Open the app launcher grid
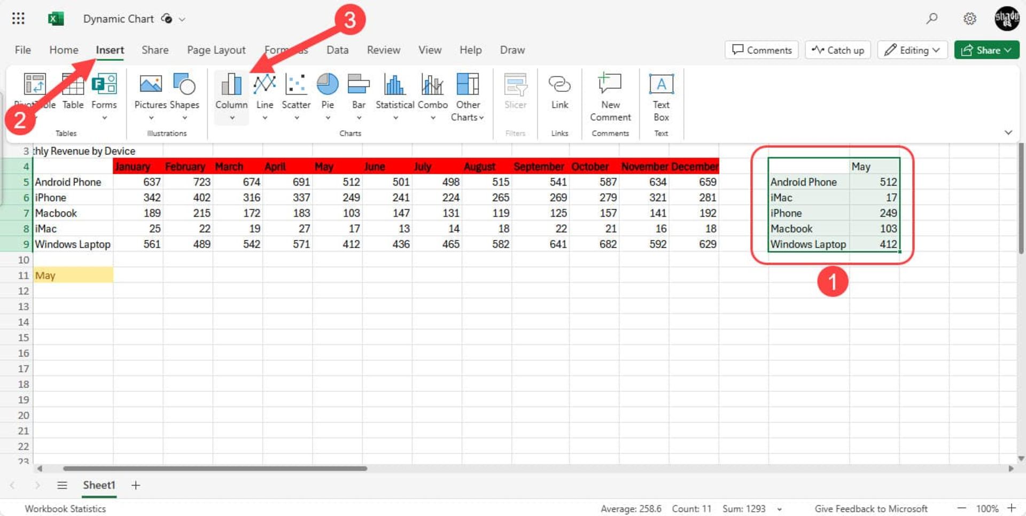This screenshot has width=1026, height=516. (x=18, y=19)
